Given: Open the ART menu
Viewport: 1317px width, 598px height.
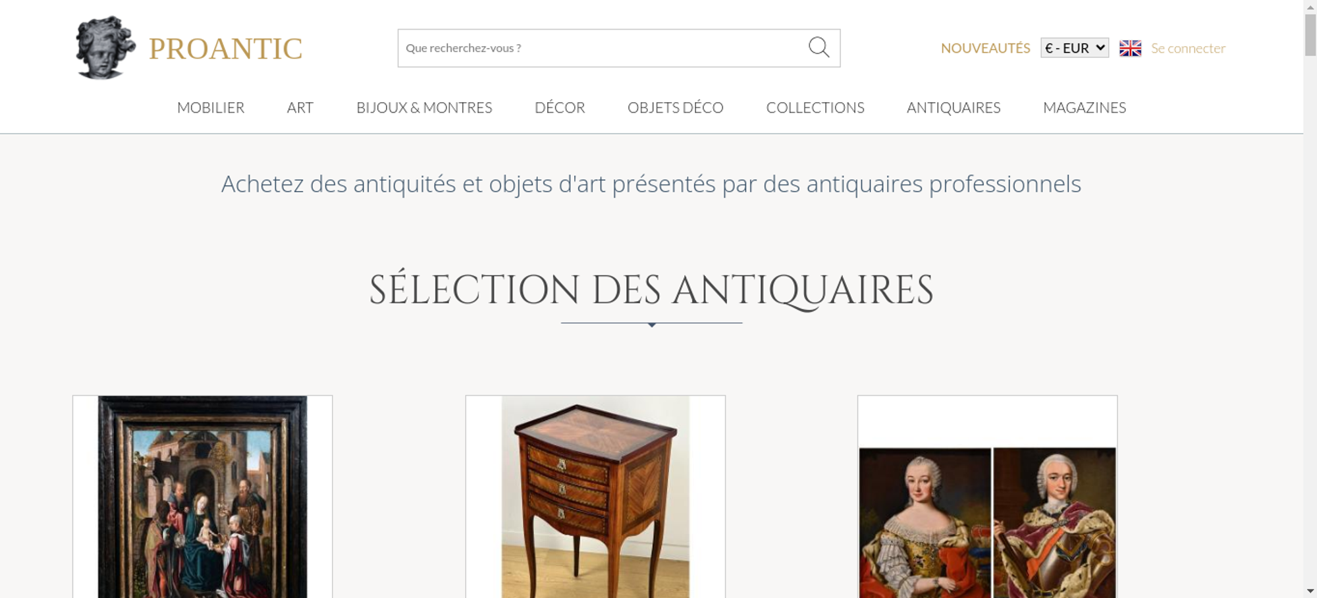Looking at the screenshot, I should coord(300,107).
